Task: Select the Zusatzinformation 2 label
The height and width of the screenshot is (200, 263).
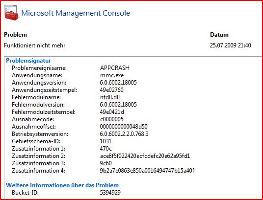Action: pos(38,156)
